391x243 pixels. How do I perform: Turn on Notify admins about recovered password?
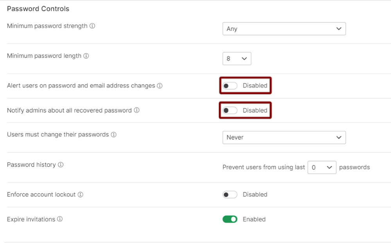230,111
